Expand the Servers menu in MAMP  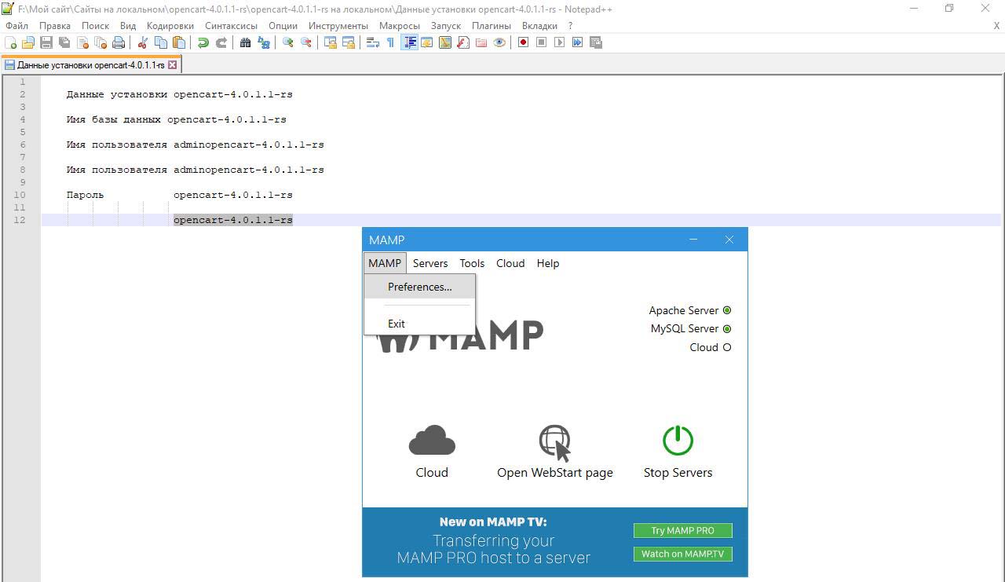(429, 263)
